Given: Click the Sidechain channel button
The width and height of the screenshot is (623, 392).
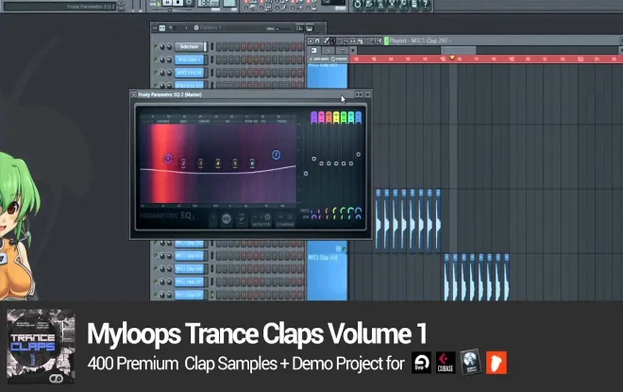Looking at the screenshot, I should (x=189, y=46).
